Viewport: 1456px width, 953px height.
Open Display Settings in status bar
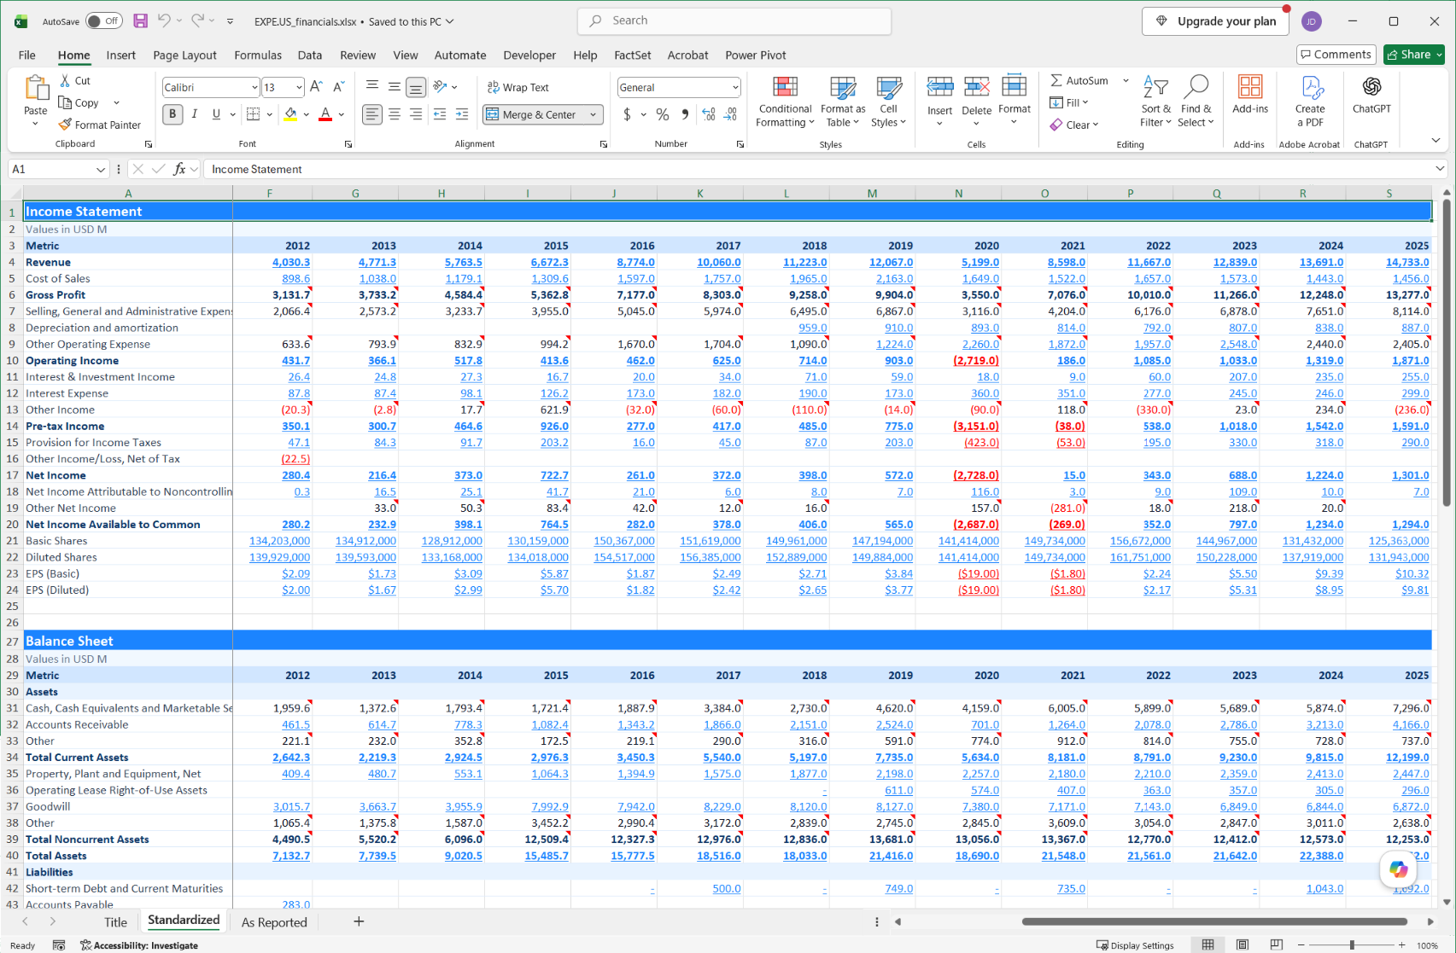(x=1135, y=945)
